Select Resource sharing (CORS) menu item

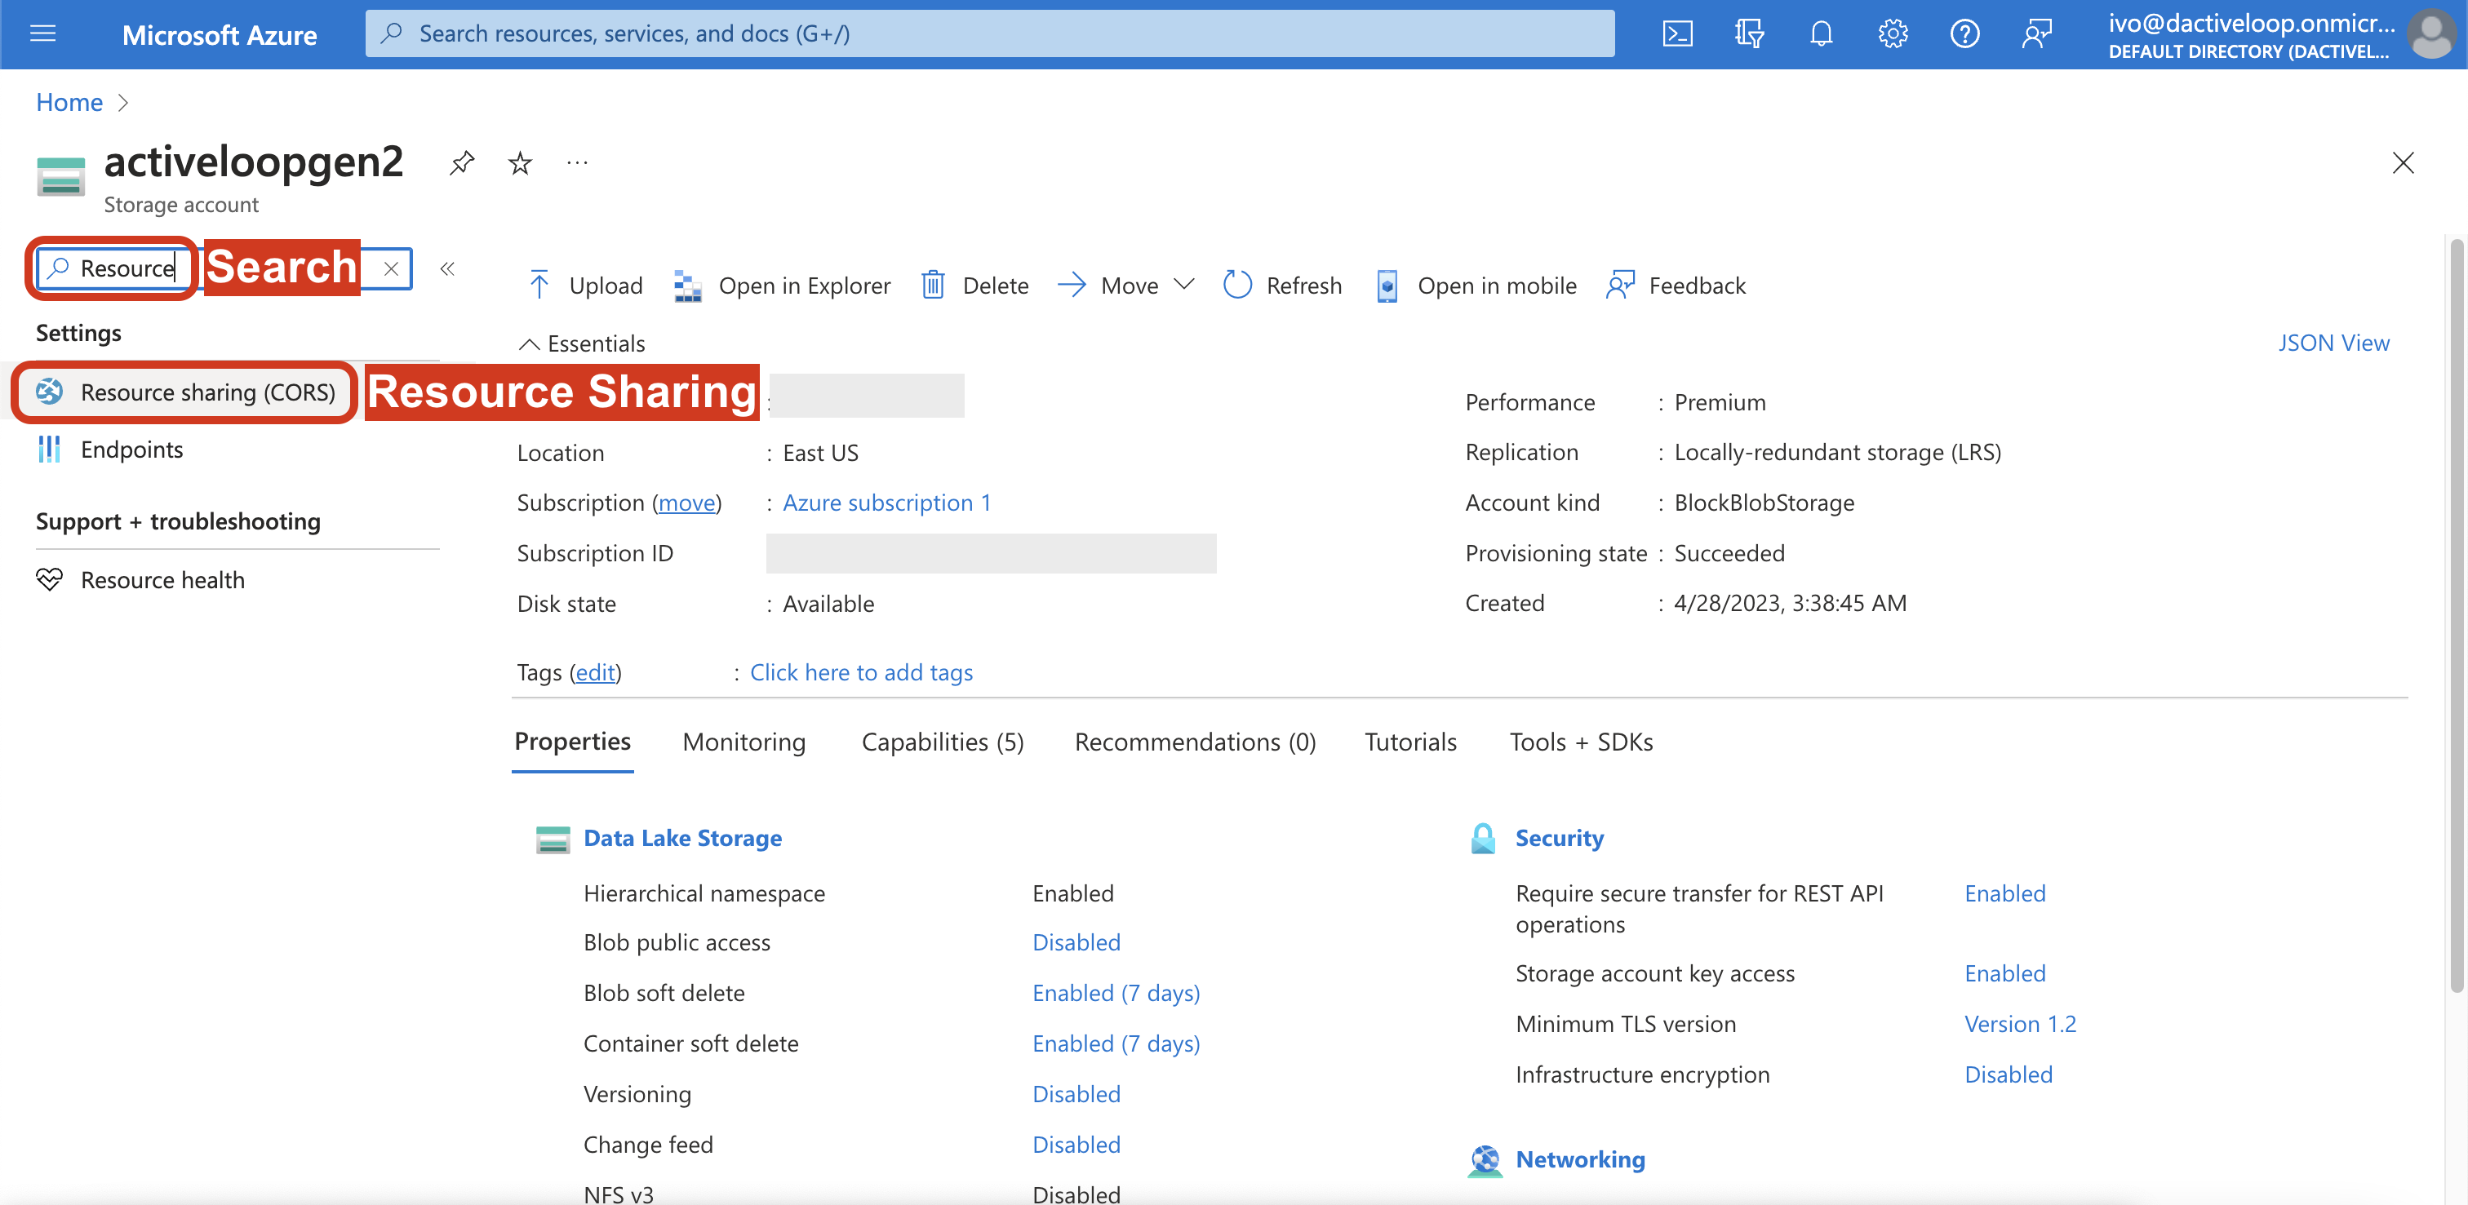click(207, 392)
